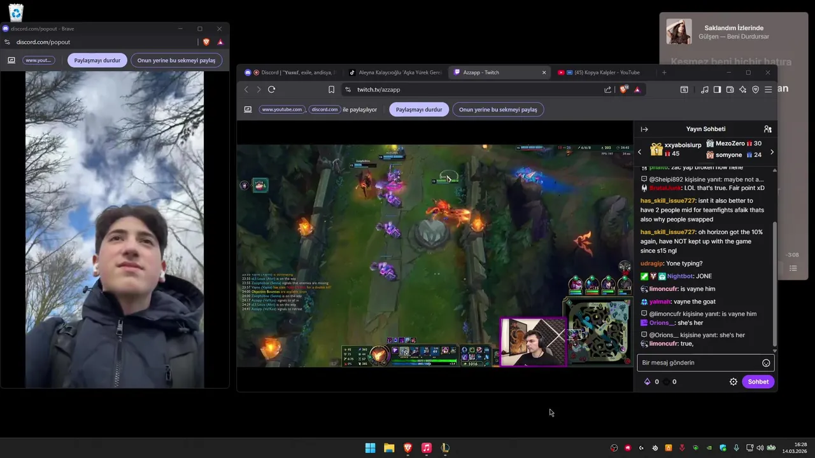Open the new tab plus button
Screen dimensions: 815x458
663,73
